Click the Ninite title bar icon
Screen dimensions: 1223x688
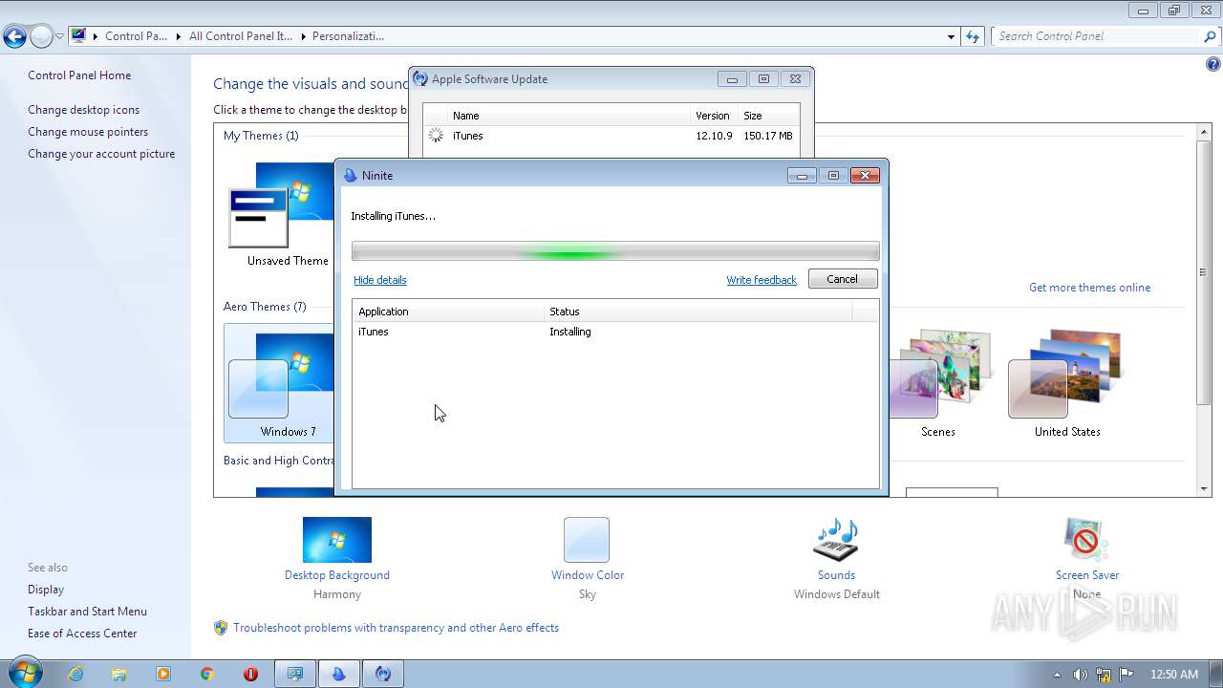(x=350, y=176)
